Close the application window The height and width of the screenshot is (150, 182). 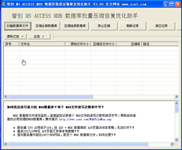tap(178, 4)
